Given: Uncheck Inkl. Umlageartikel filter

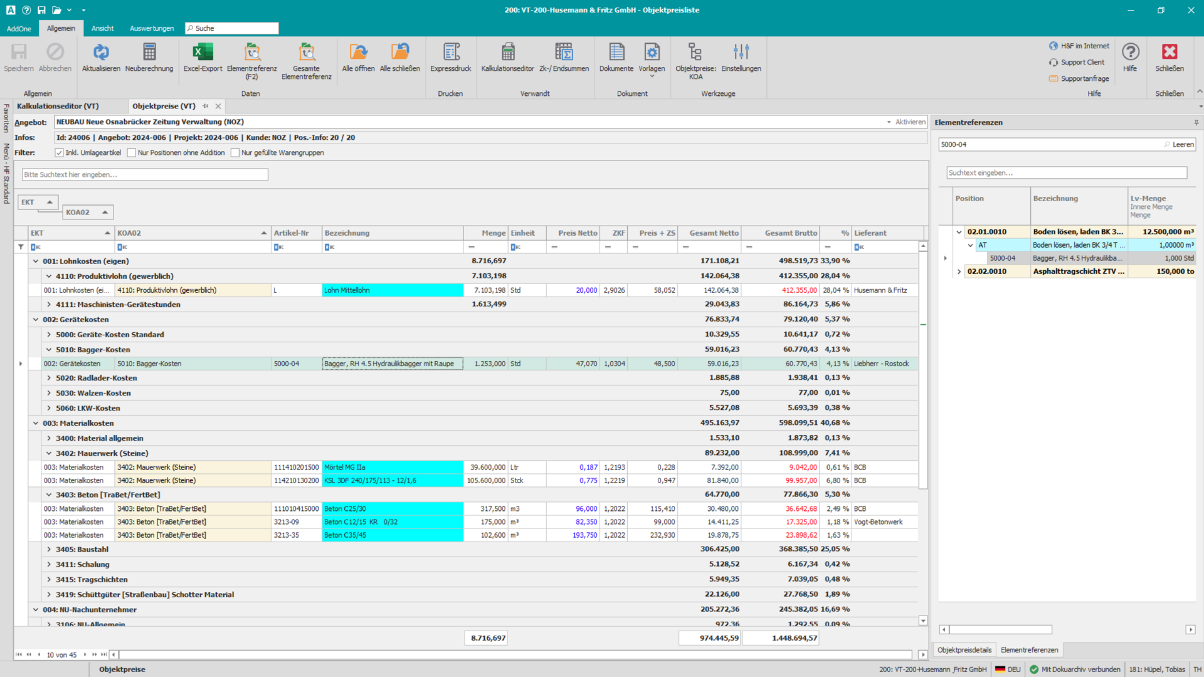Looking at the screenshot, I should point(59,153).
